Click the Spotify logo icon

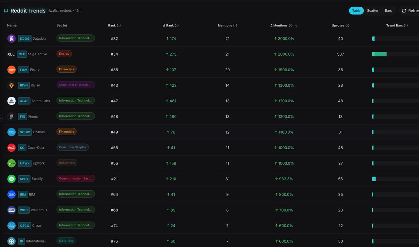coord(11,178)
